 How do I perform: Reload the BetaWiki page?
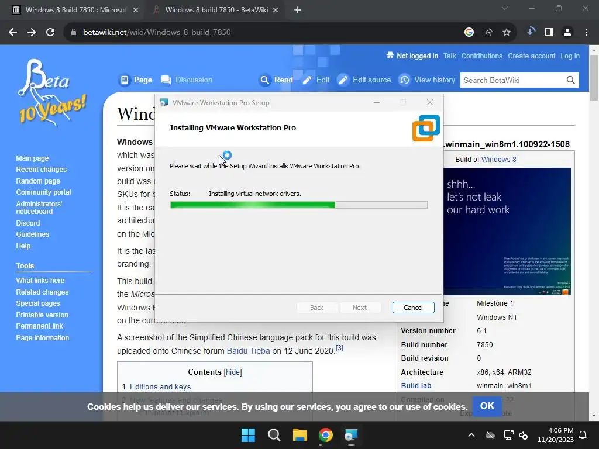pos(50,33)
